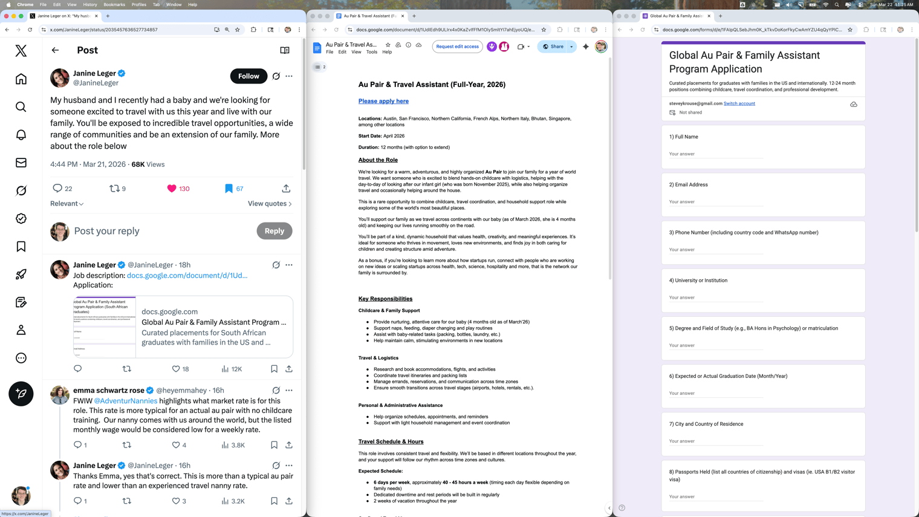
Task: Click the X logo in the sidebar
Action: (21, 51)
